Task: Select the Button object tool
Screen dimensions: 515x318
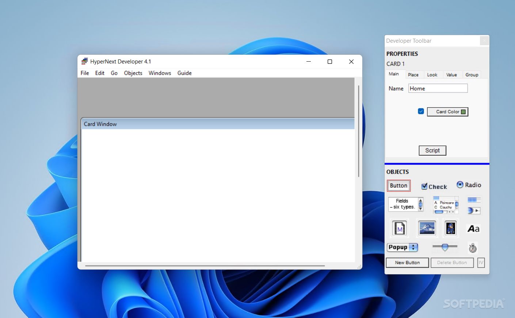Action: pos(398,186)
